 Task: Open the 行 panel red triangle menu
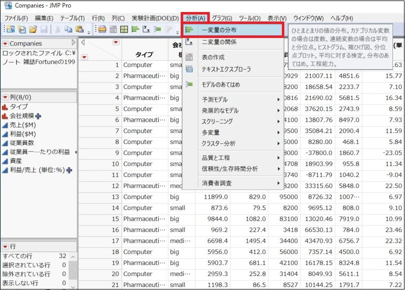point(5,246)
